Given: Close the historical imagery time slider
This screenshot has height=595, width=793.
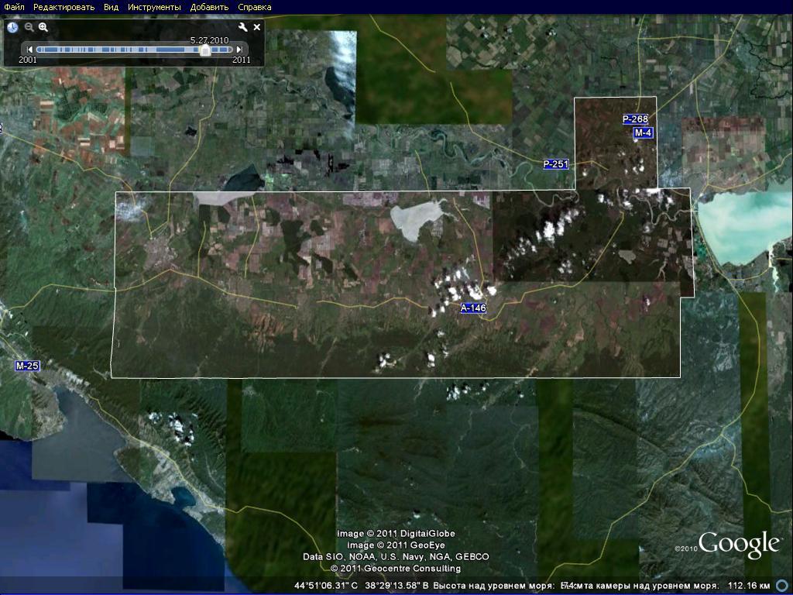Looking at the screenshot, I should (x=257, y=27).
